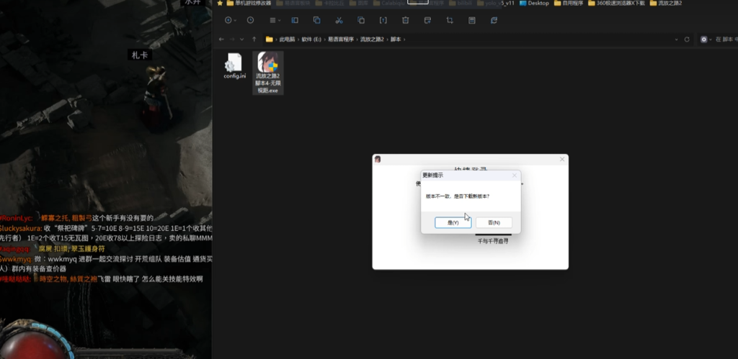Click 易语言程序 in the address breadcrumb

(340, 40)
